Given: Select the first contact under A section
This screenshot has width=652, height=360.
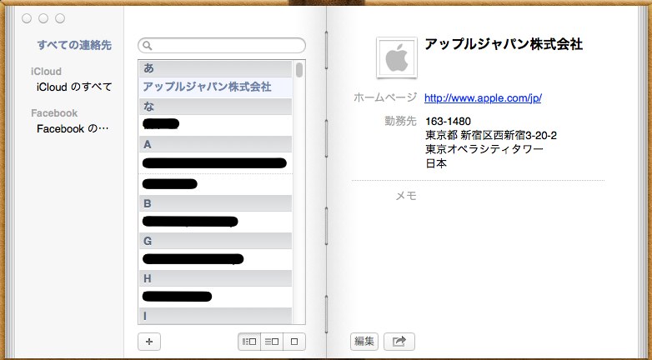Looking at the screenshot, I should 215,163.
